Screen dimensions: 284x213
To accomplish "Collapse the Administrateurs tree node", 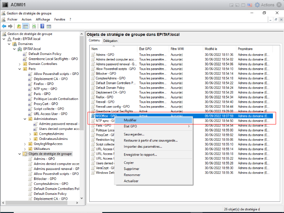I will pyautogui.click(x=25, y=119).
